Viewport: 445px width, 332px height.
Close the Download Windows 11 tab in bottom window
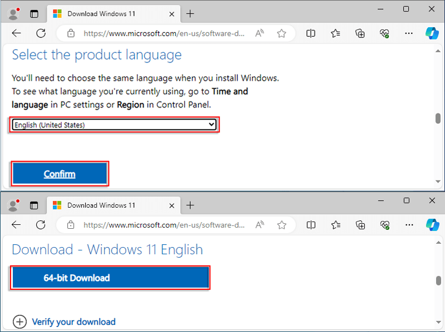point(171,205)
